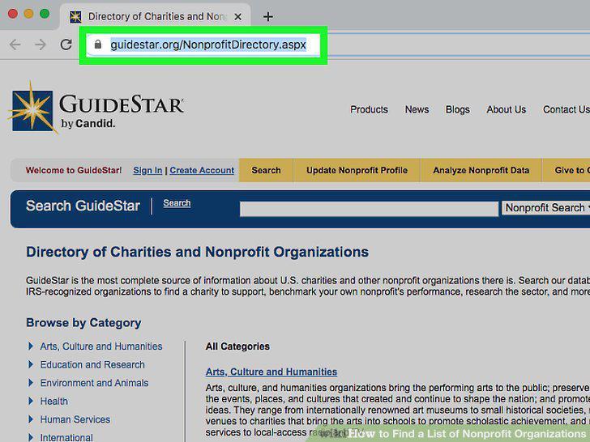The height and width of the screenshot is (442, 590).
Task: Open the Contact Us menu item
Action: [x=566, y=109]
